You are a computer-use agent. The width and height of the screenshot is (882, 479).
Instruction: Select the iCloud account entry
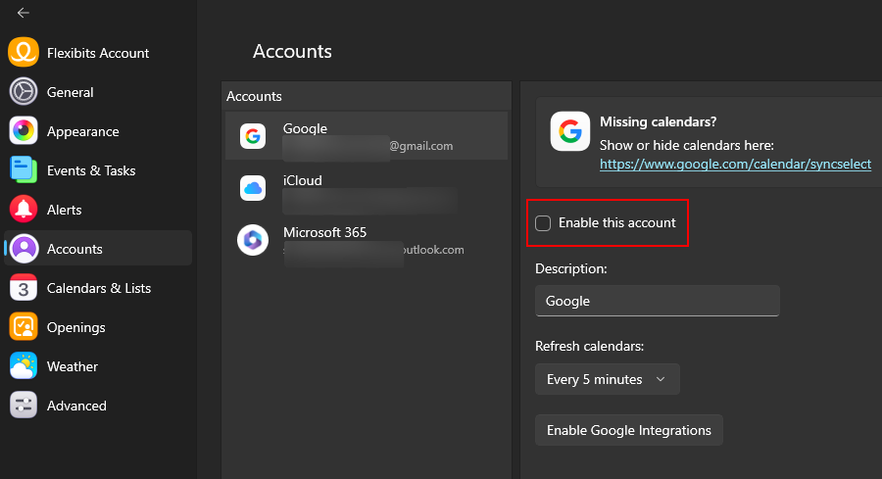coord(366,188)
